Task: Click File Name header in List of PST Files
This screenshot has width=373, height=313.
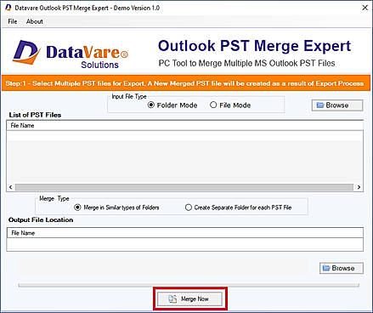Action: [x=184, y=125]
